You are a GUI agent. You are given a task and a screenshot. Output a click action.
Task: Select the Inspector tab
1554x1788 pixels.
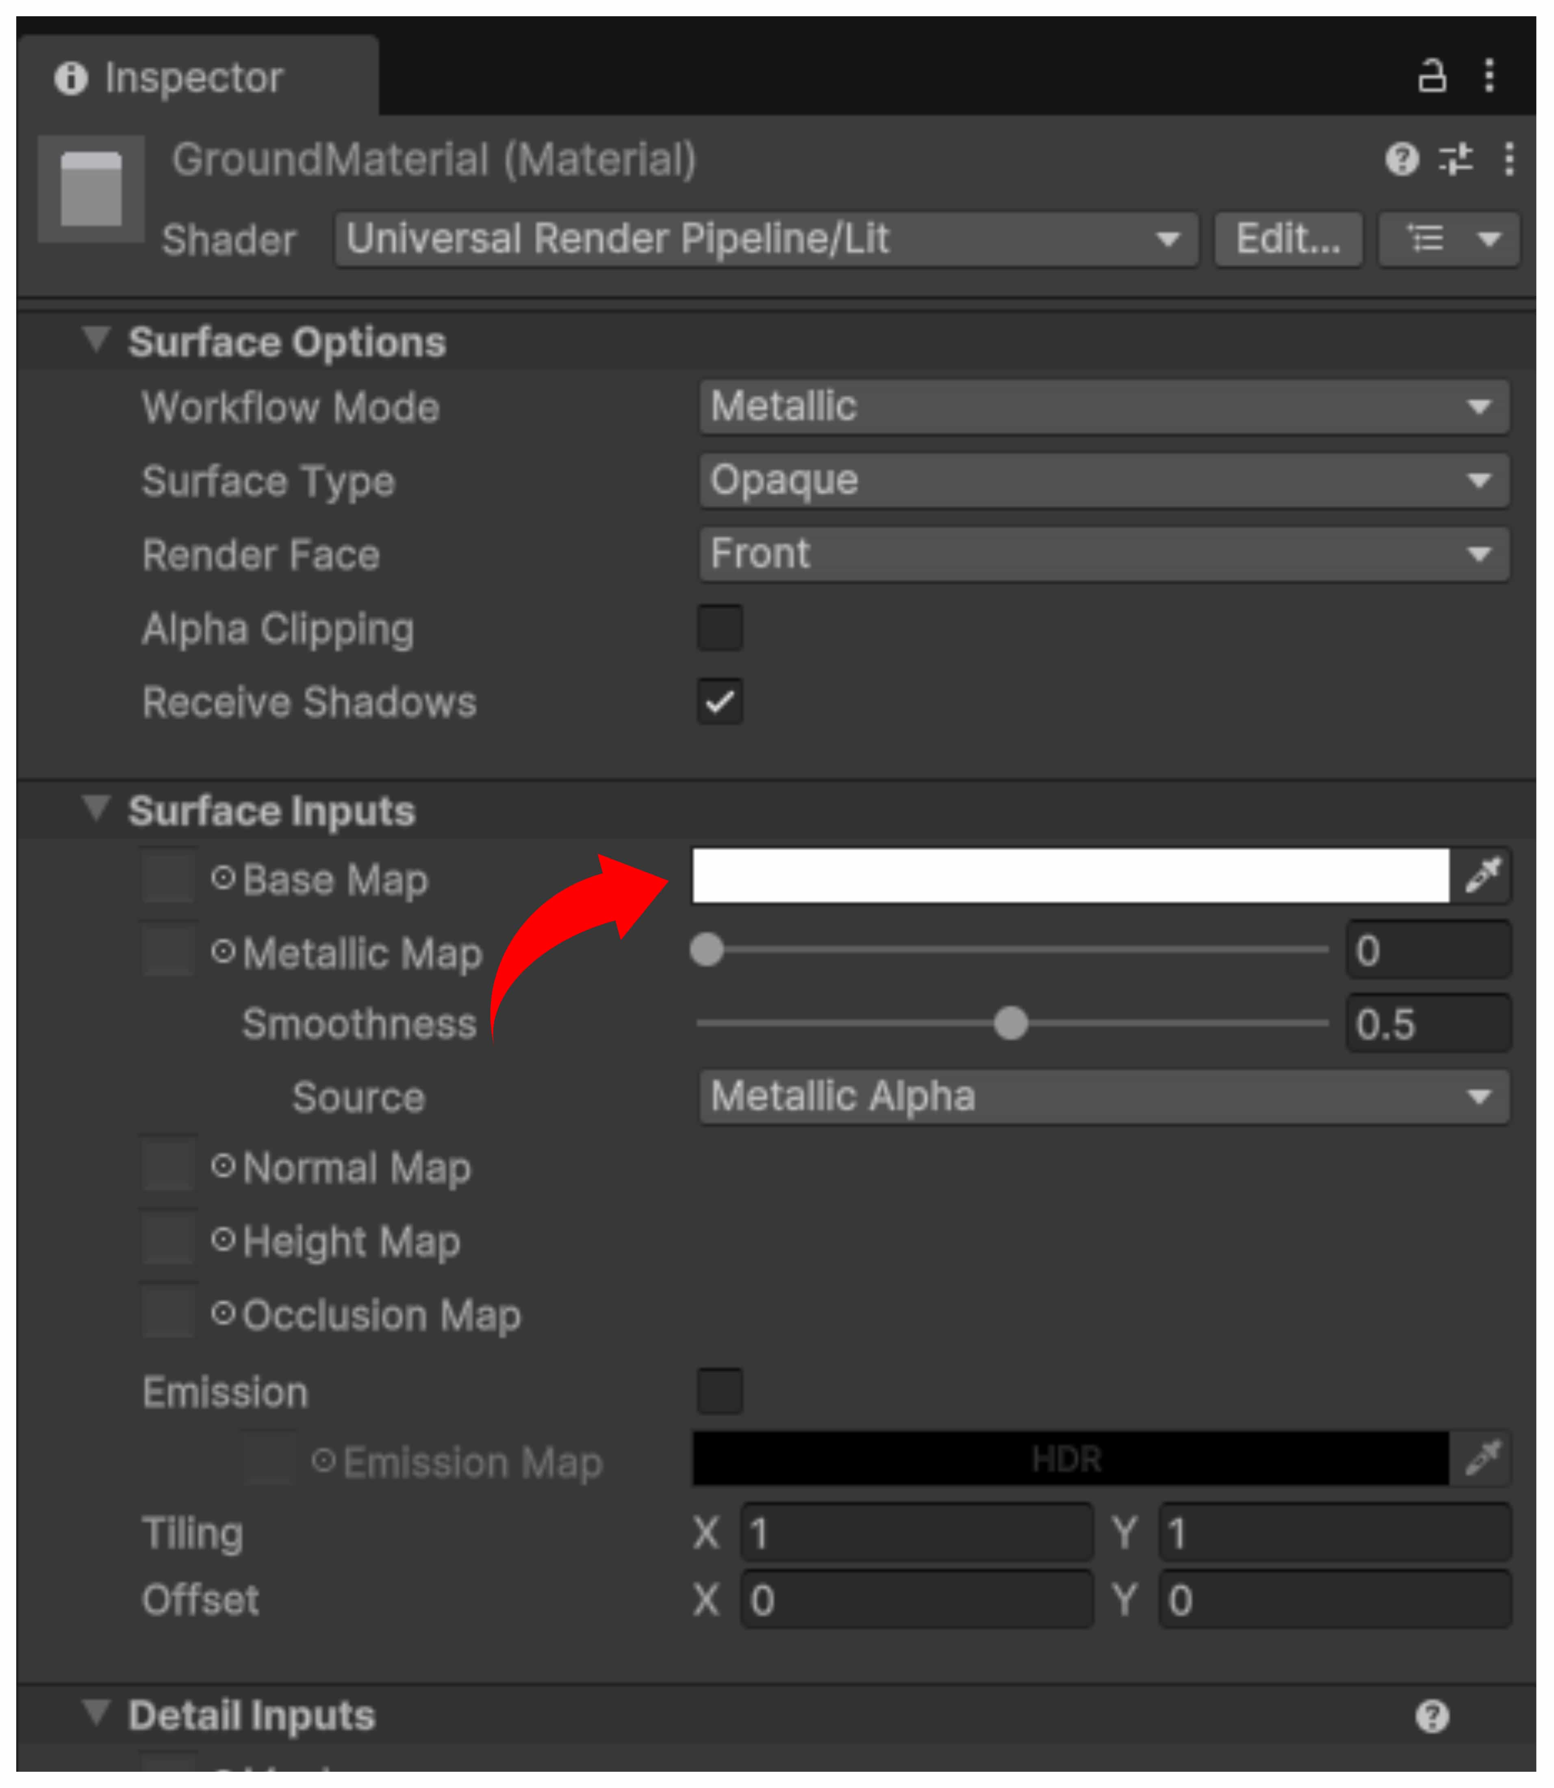[x=195, y=78]
